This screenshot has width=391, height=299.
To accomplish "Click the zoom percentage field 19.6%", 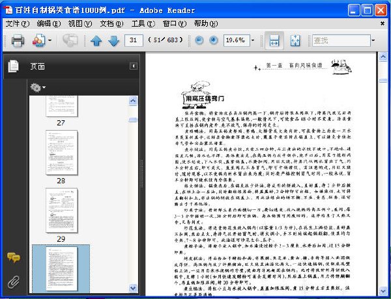I will pyautogui.click(x=237, y=40).
